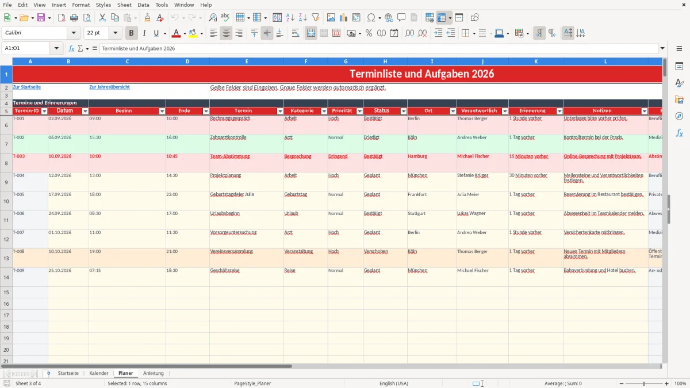Toggle Align Left
690x388 pixels.
click(x=213, y=33)
